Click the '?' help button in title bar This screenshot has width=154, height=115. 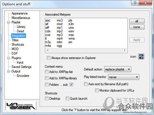(x=135, y=3)
